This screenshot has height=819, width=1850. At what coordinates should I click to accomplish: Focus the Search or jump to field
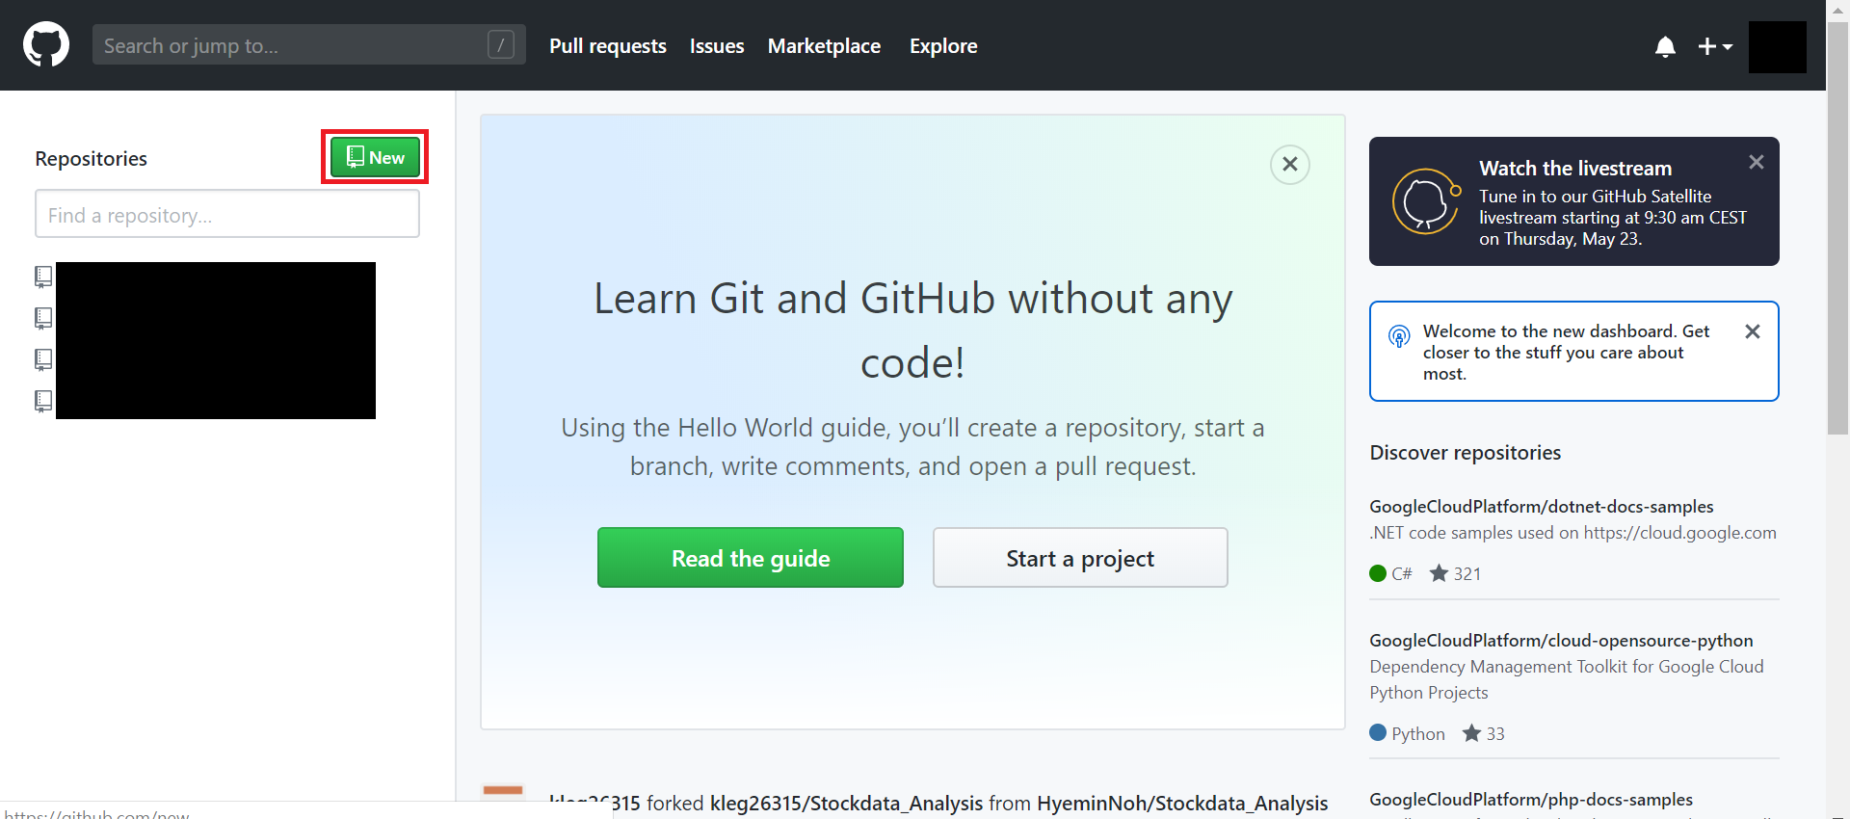(308, 44)
